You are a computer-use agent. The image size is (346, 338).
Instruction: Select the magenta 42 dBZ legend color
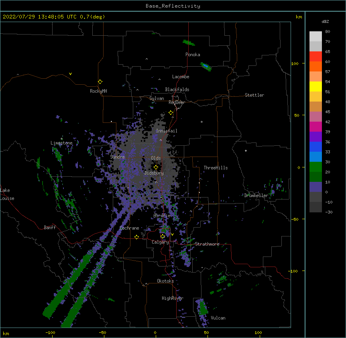tap(315, 126)
